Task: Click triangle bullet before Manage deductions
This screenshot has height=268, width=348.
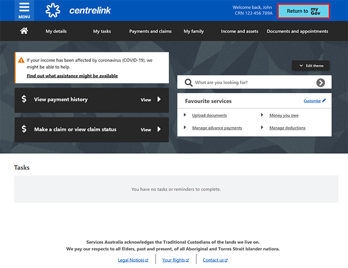Action: point(262,128)
